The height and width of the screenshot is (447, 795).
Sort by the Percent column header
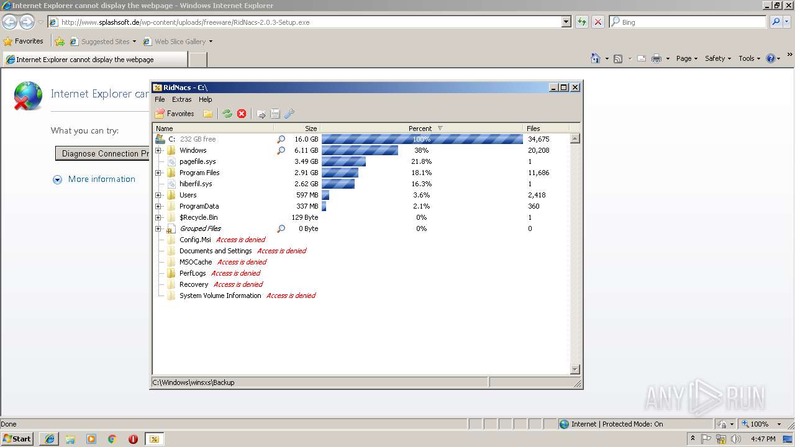422,129
